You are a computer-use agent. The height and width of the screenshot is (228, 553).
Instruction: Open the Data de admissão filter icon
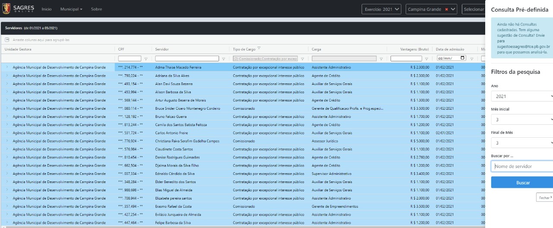click(x=472, y=59)
